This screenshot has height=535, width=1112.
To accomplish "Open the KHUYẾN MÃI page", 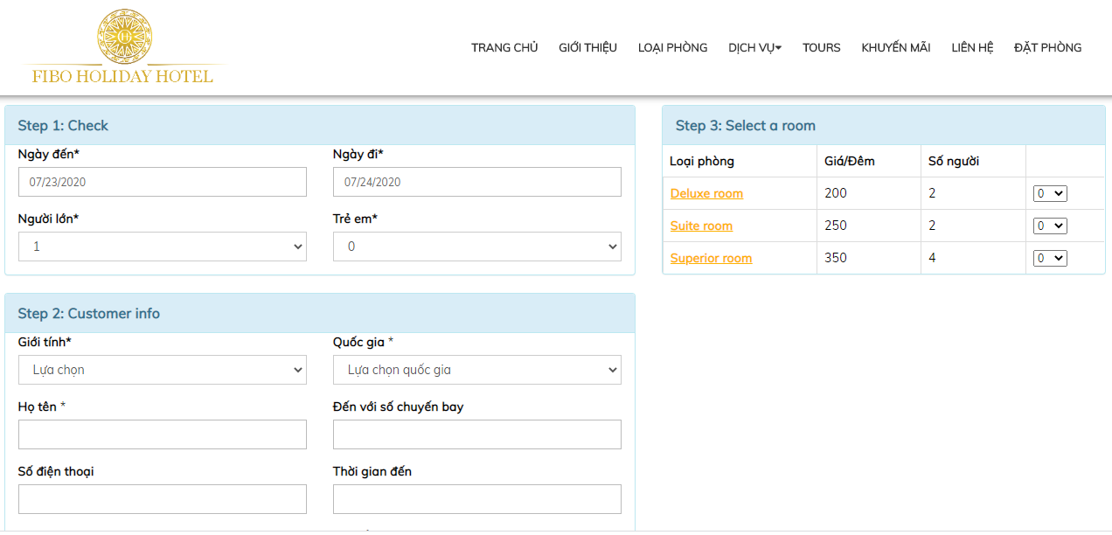I will [x=895, y=48].
